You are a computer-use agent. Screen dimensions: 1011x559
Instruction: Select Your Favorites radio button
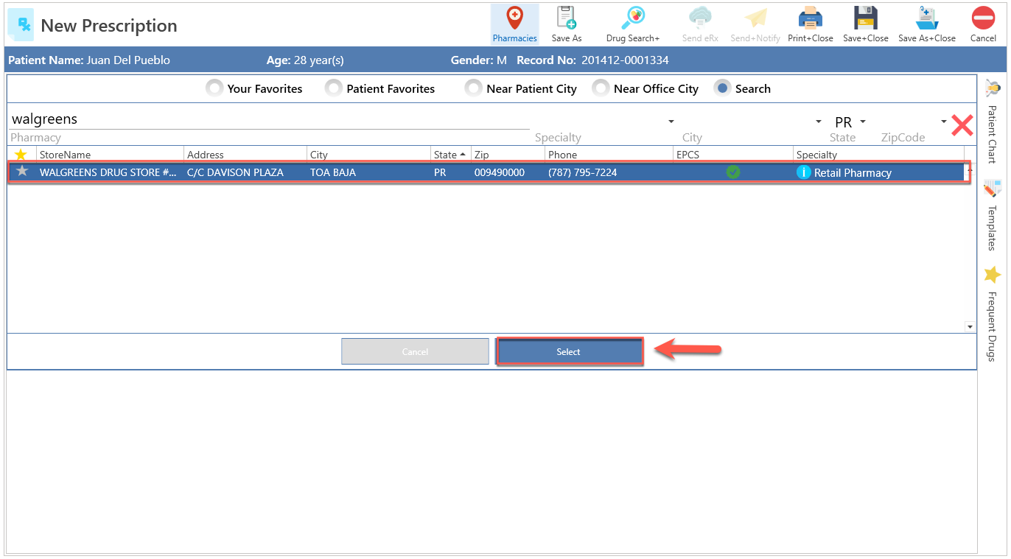pos(214,88)
